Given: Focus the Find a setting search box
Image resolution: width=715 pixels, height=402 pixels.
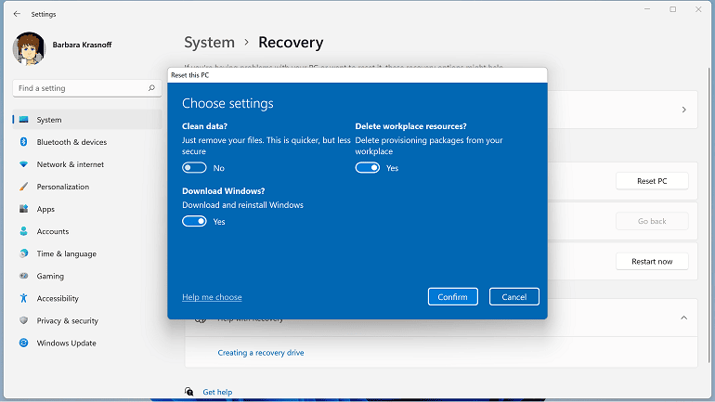Looking at the screenshot, I should click(87, 88).
